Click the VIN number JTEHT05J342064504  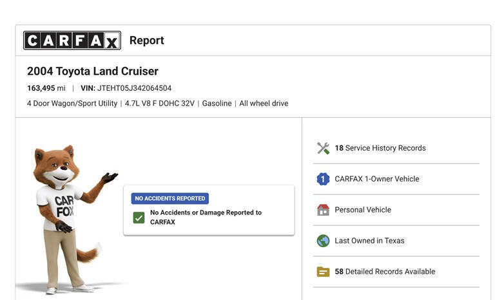point(134,88)
